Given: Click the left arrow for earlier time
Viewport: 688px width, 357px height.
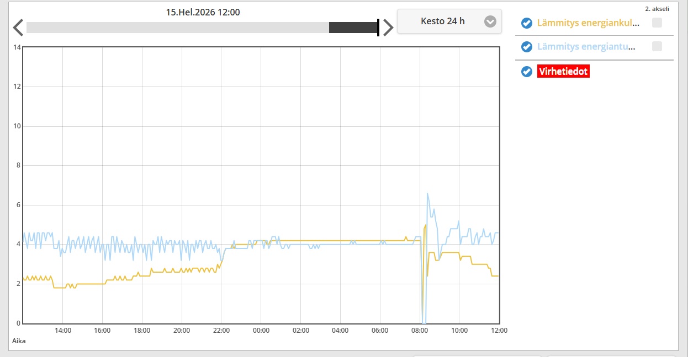Looking at the screenshot, I should point(18,28).
